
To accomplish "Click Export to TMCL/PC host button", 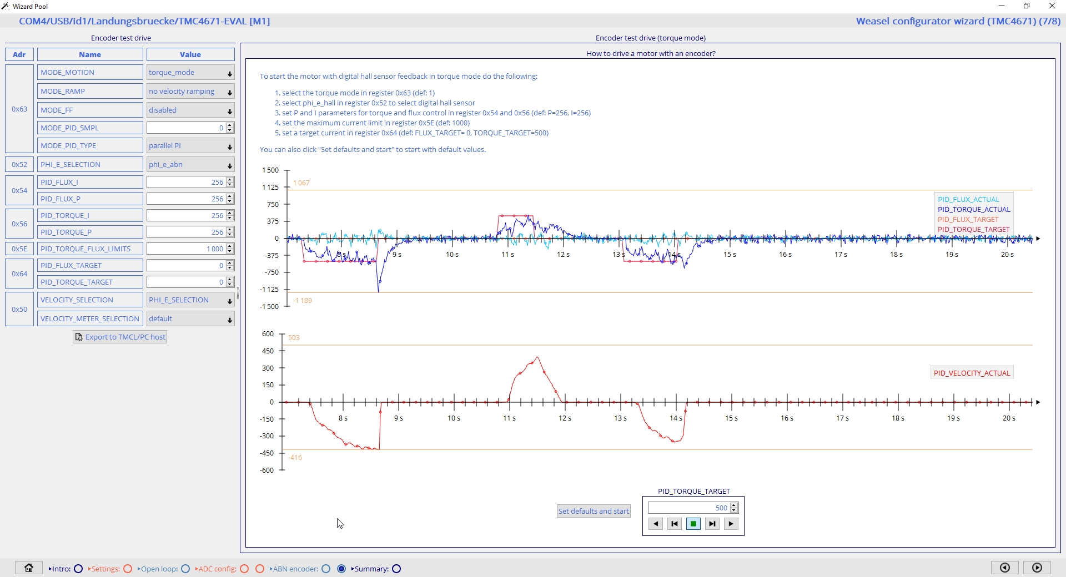I will coord(120,337).
